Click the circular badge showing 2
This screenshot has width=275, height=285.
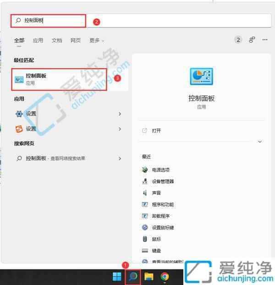point(238,40)
